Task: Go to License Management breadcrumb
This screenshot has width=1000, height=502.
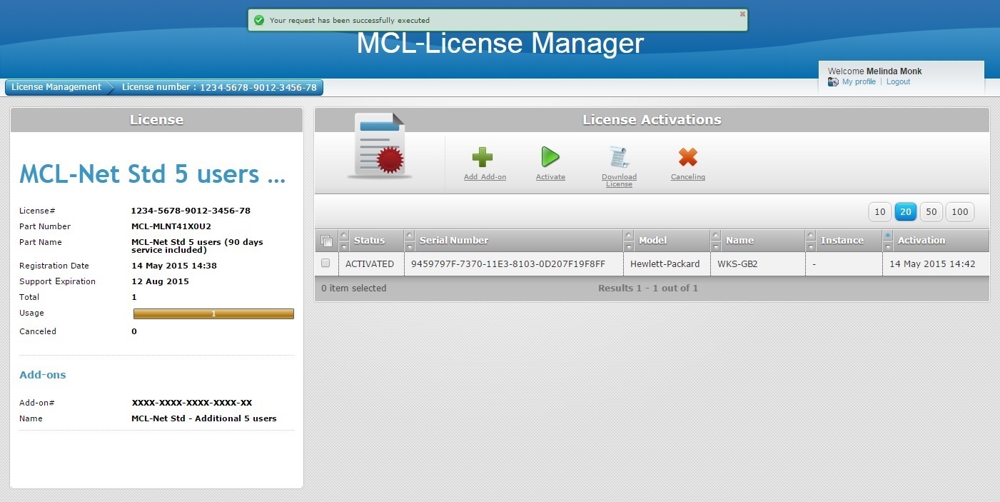Action: 56,87
